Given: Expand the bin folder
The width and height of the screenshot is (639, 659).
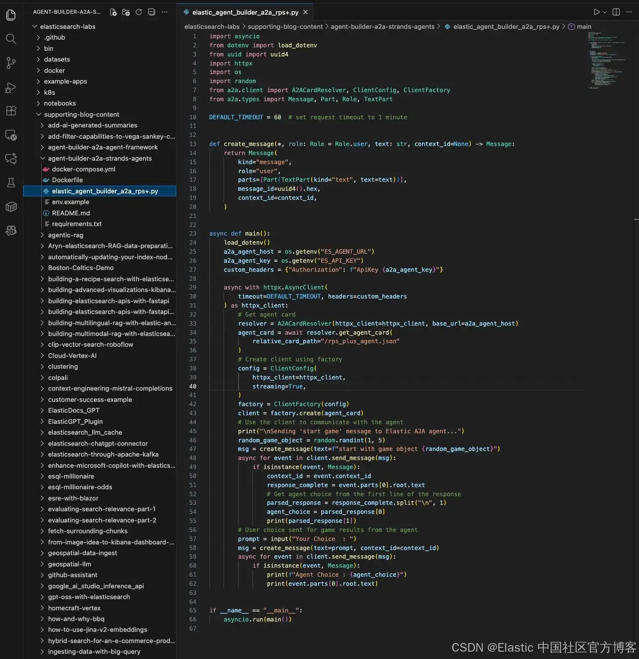Looking at the screenshot, I should (49, 49).
